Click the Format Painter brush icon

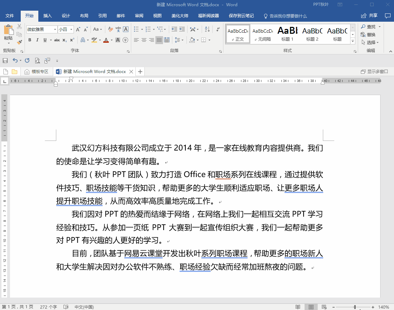[x=19, y=42]
